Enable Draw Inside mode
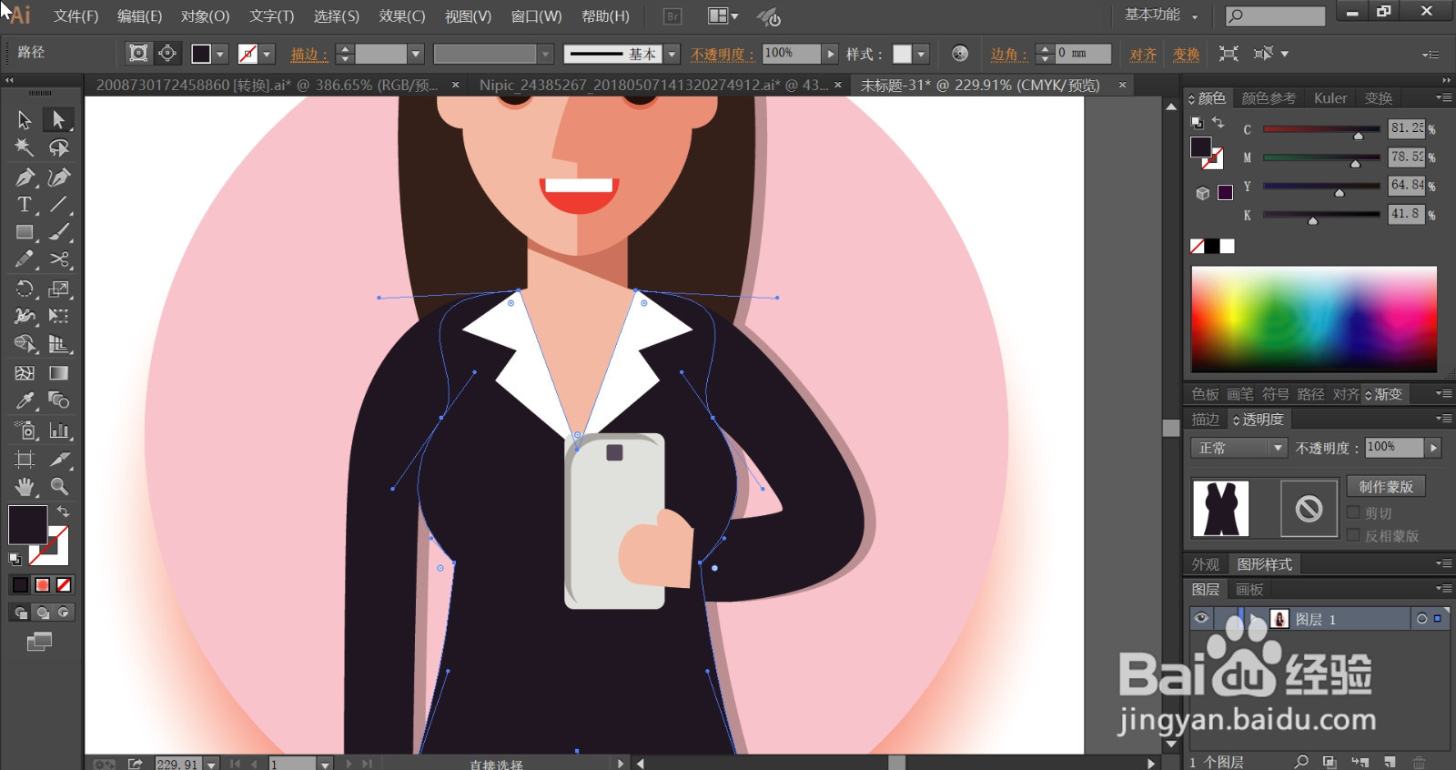 point(64,613)
